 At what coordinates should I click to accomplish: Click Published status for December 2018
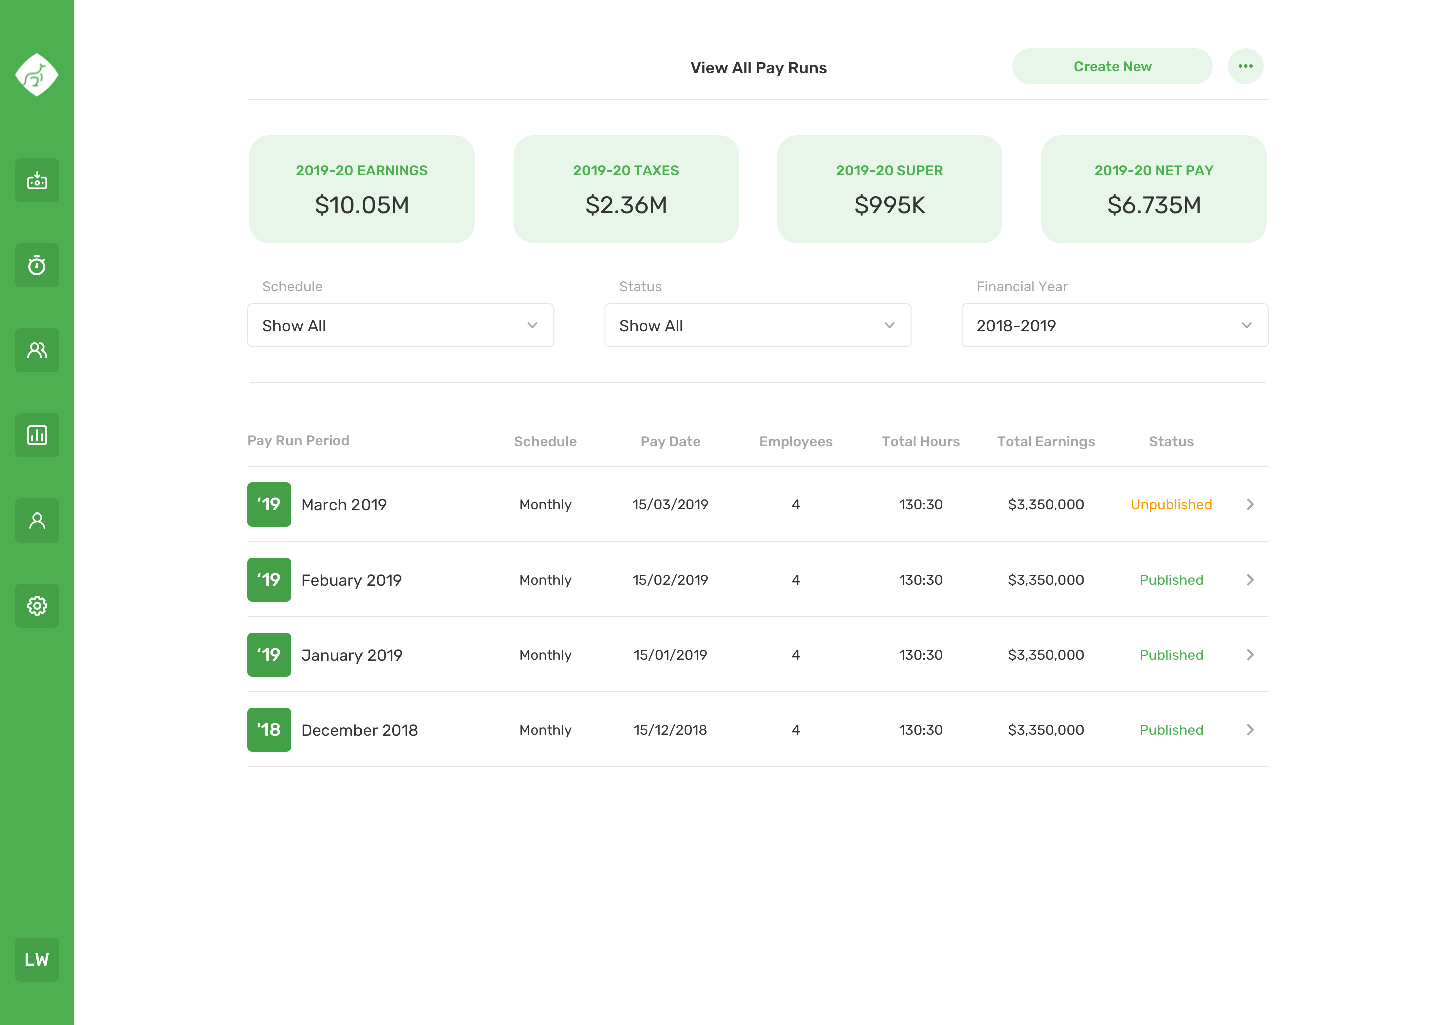click(1171, 730)
